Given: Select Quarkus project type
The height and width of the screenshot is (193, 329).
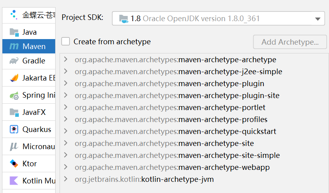Looking at the screenshot, I should [x=29, y=129].
